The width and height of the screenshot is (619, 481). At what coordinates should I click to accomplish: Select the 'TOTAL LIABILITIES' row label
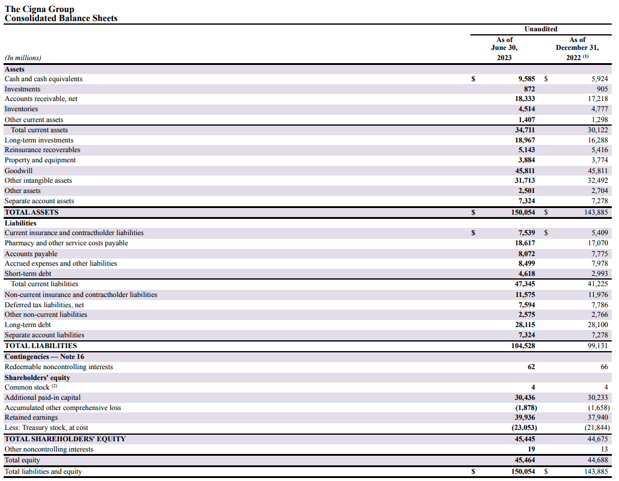coord(41,346)
